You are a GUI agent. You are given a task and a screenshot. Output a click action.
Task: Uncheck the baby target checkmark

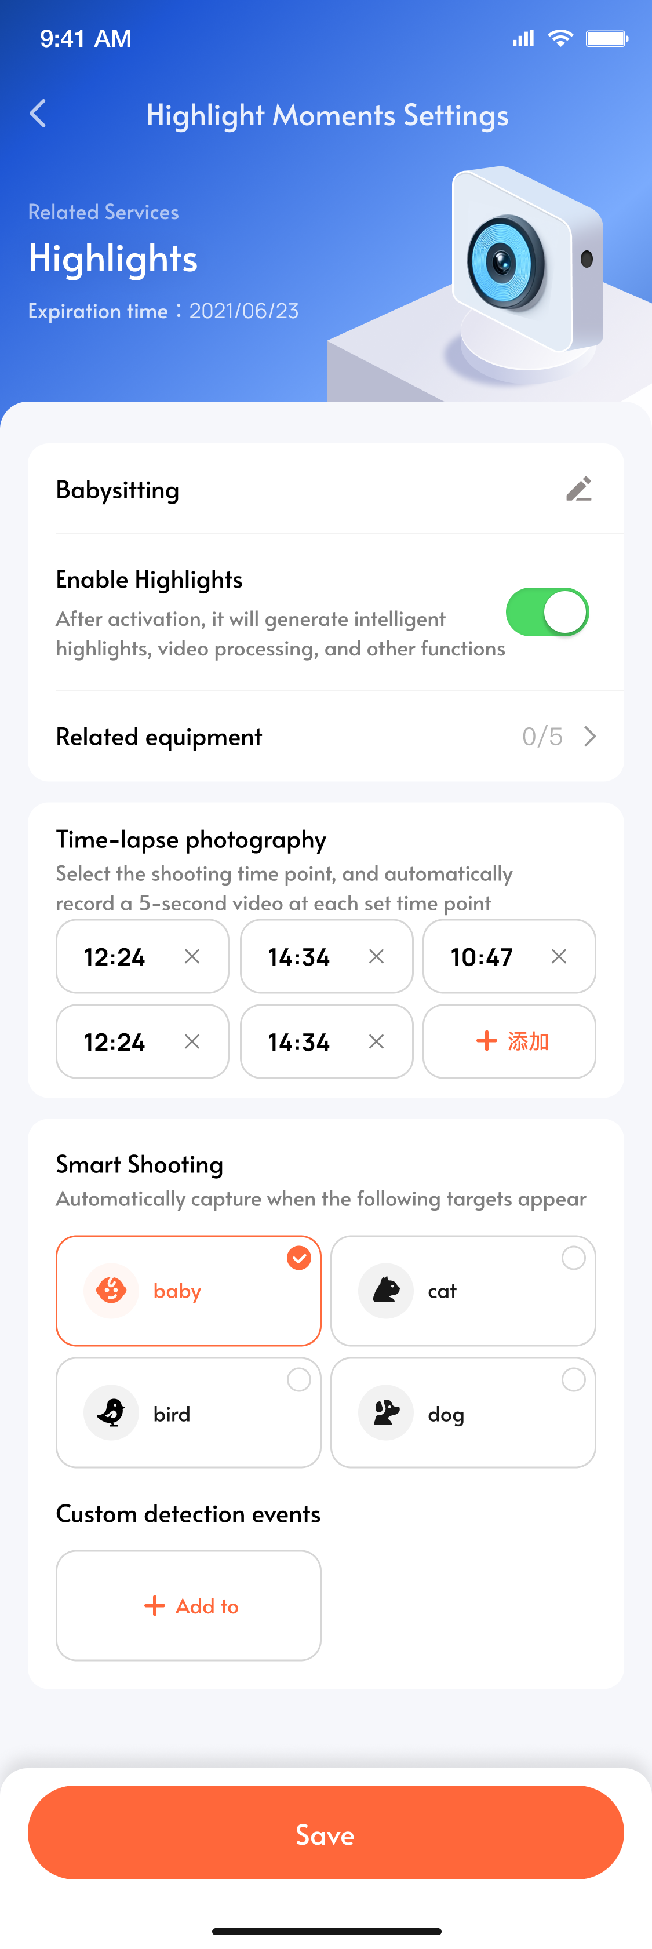tap(299, 1258)
